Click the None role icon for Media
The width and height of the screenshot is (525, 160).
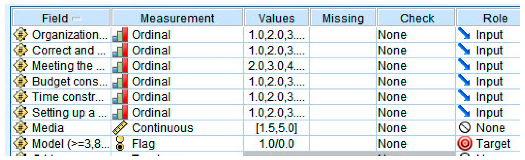[x=465, y=128]
